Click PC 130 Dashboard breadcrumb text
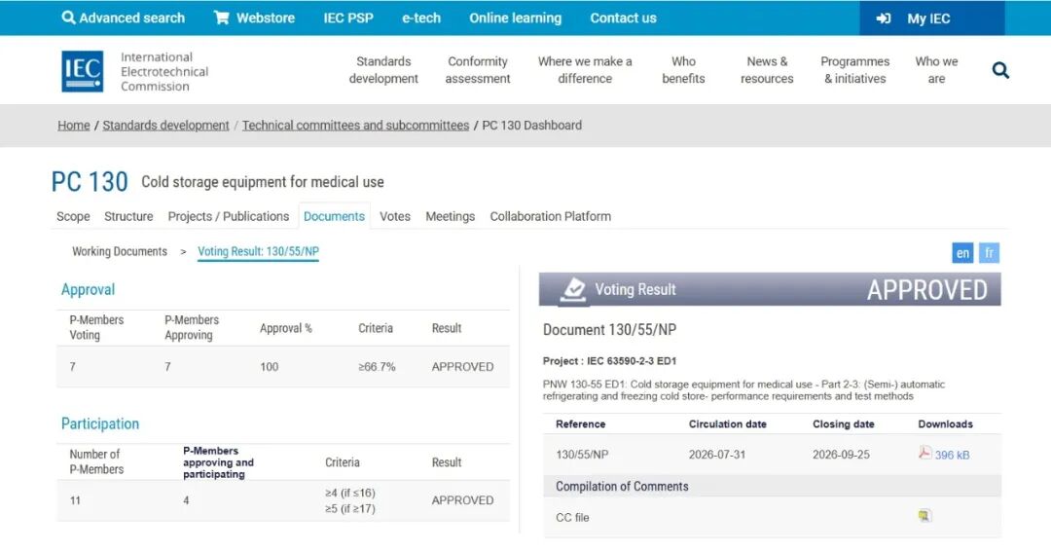This screenshot has width=1051, height=551. 532,126
